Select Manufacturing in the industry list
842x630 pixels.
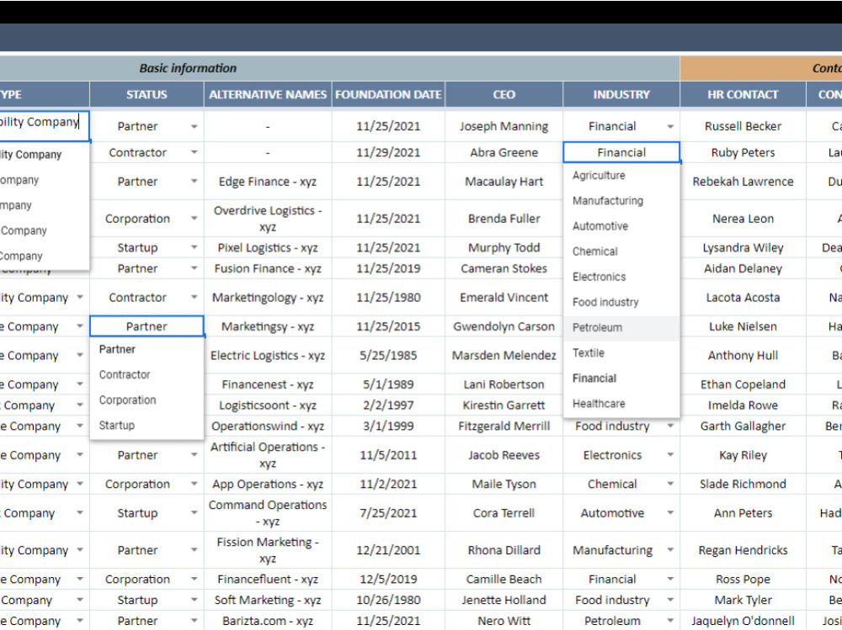(621, 201)
